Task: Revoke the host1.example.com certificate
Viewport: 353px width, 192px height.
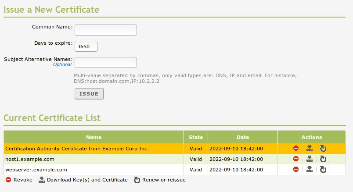Action: click(x=296, y=159)
